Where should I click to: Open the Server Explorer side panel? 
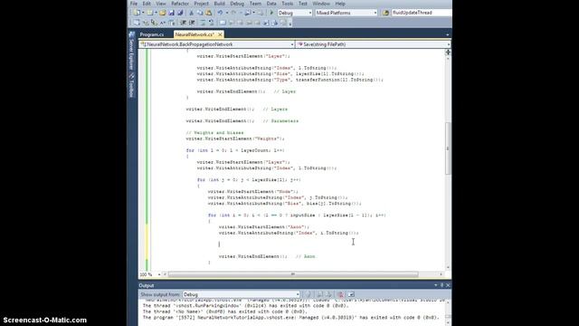pyautogui.click(x=131, y=52)
